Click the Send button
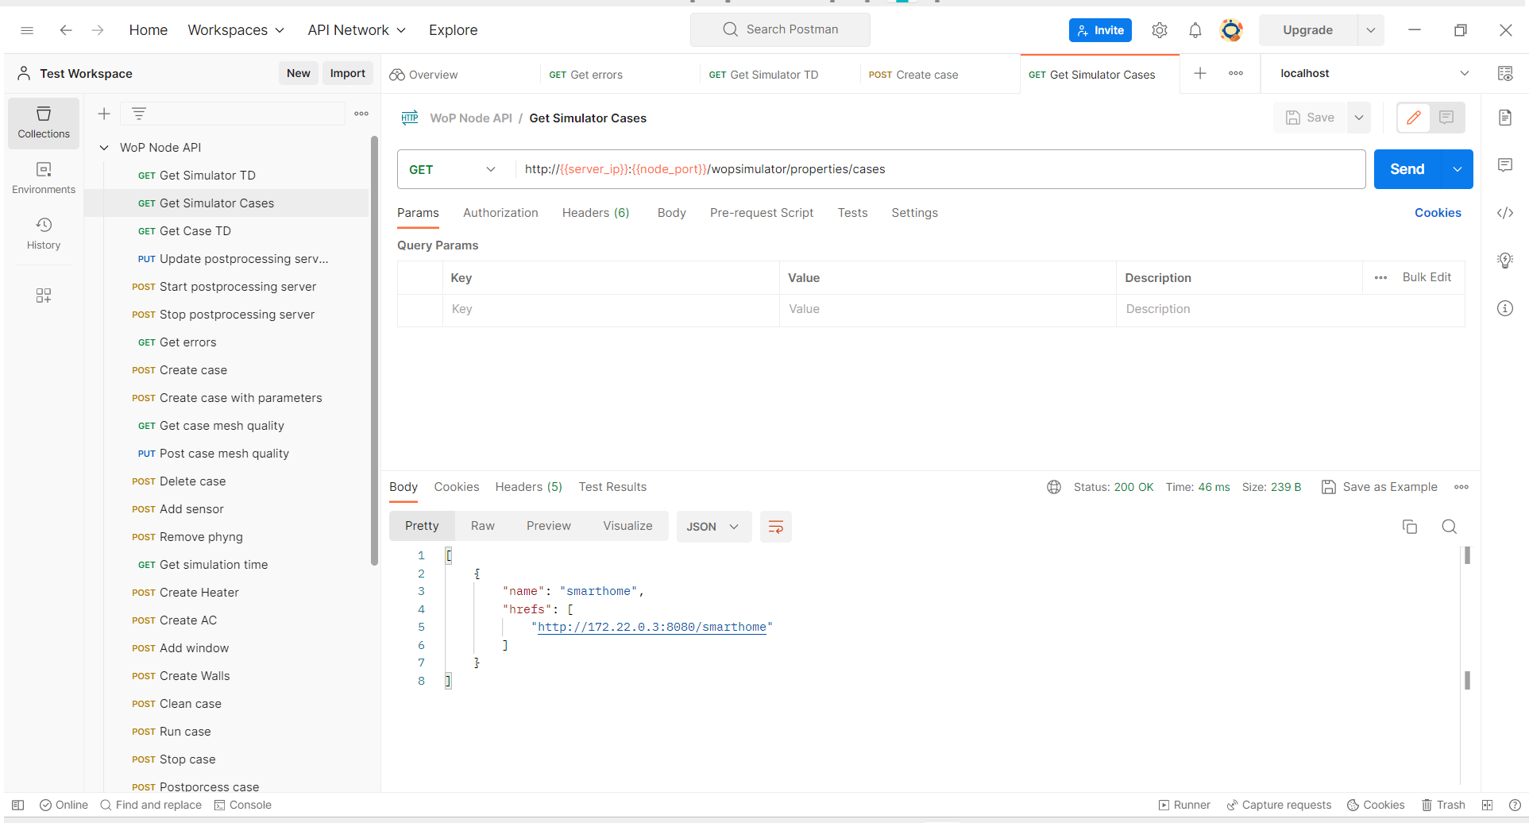Image resolution: width=1529 pixels, height=823 pixels. click(x=1407, y=169)
